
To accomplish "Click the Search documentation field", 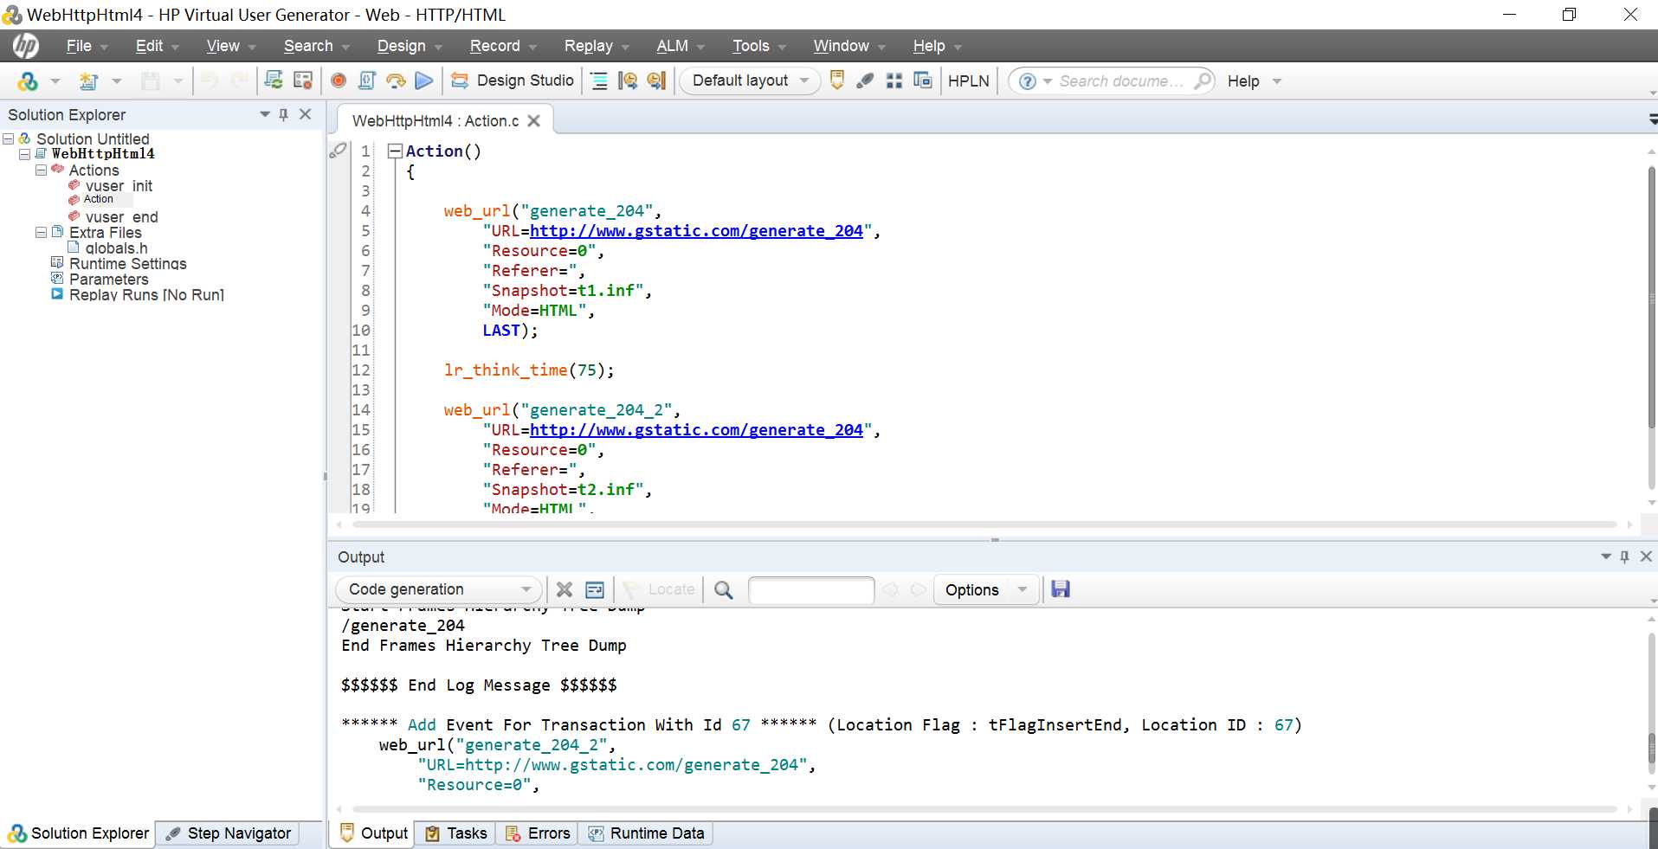I will (x=1121, y=80).
